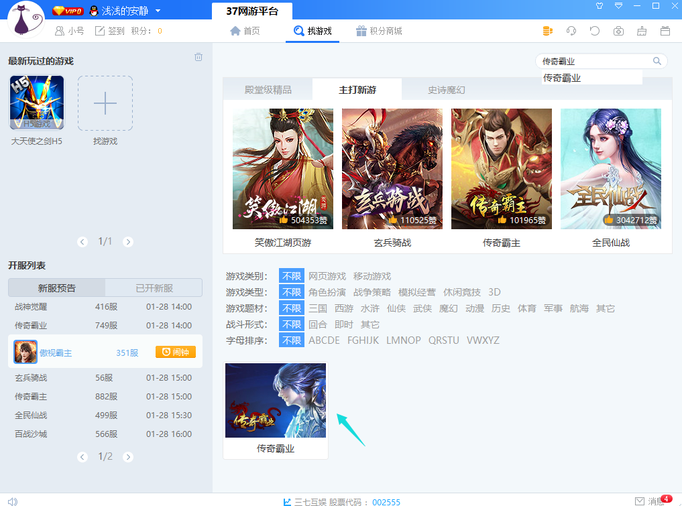Click the 签到 check-in button
Image resolution: width=682 pixels, height=506 pixels.
click(110, 31)
